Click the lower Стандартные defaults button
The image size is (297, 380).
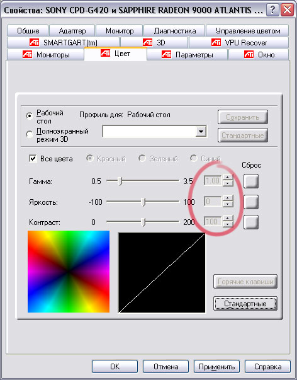(x=245, y=303)
